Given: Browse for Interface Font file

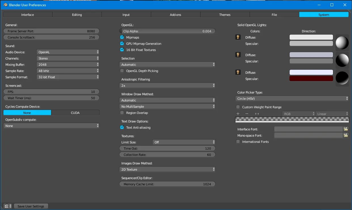Looking at the screenshot, I should tap(346, 129).
